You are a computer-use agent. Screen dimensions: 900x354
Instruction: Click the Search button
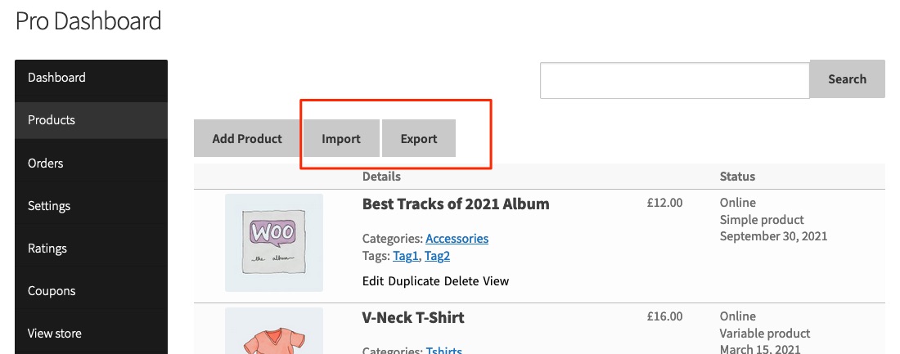click(x=847, y=79)
